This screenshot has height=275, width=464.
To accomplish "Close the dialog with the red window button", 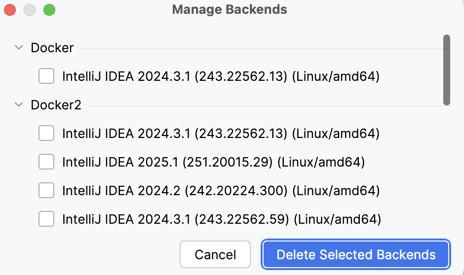I will coord(10,9).
